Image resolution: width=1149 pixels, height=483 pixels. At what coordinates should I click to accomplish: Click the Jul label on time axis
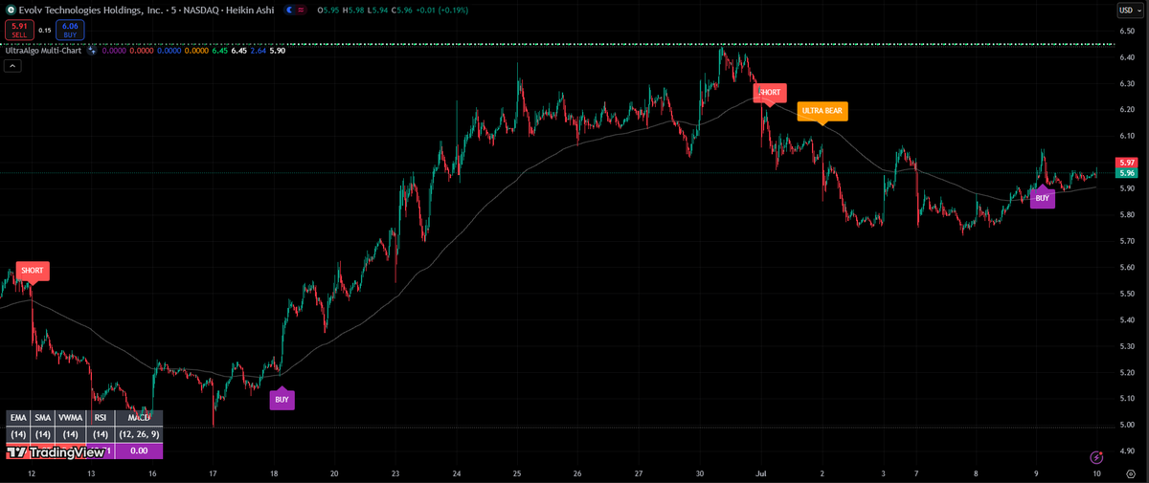762,473
